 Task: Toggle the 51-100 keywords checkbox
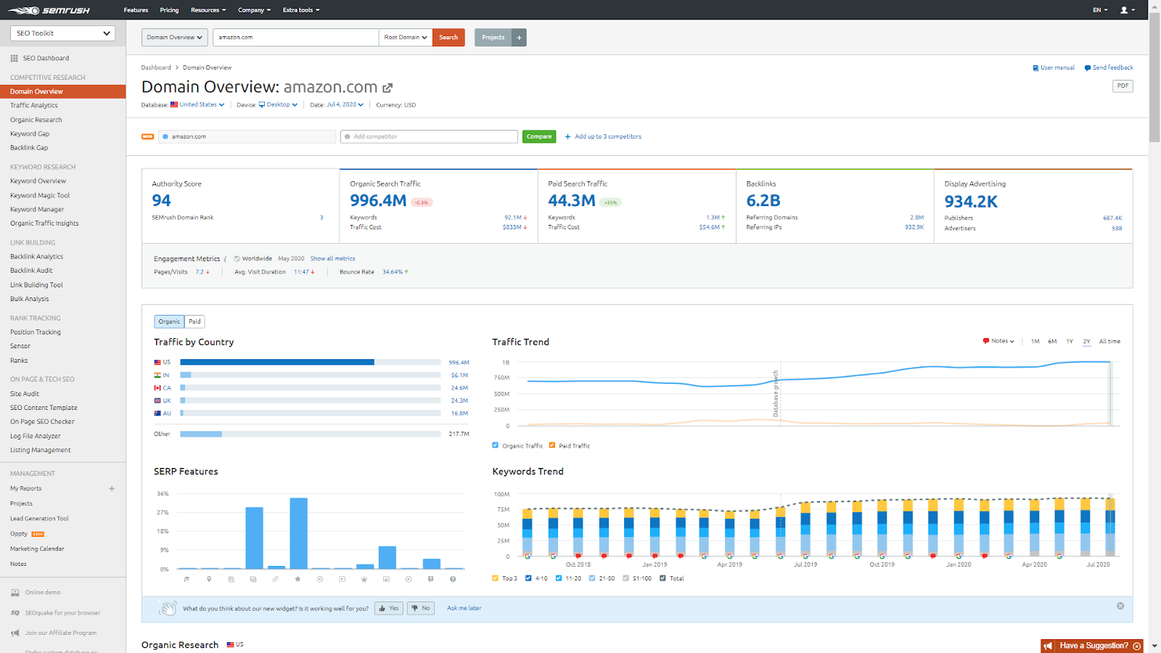[x=625, y=578]
